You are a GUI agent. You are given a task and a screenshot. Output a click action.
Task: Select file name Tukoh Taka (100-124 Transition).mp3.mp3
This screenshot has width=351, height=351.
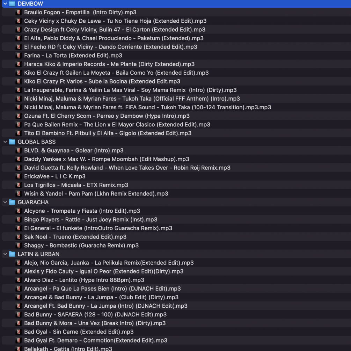coord(147,108)
